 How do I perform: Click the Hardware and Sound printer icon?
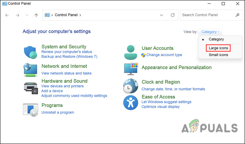[x=31, y=88]
